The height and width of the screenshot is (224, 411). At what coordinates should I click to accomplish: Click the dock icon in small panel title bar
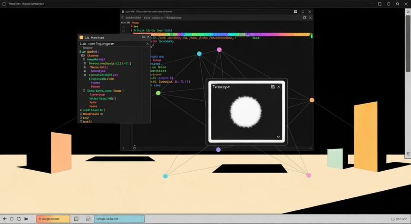pos(143,37)
